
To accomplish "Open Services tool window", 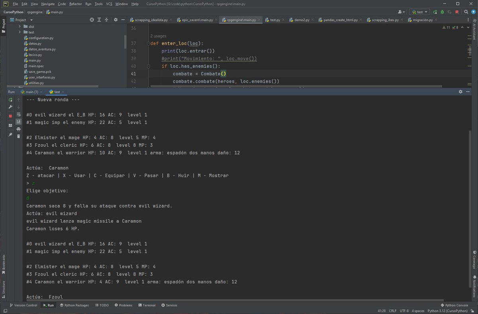I will coord(169,305).
